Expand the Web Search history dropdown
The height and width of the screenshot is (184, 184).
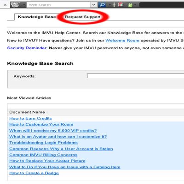(94, 5)
